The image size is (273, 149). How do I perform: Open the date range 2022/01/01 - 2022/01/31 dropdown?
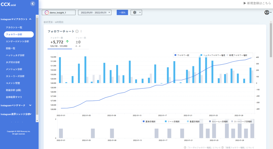point(95,12)
